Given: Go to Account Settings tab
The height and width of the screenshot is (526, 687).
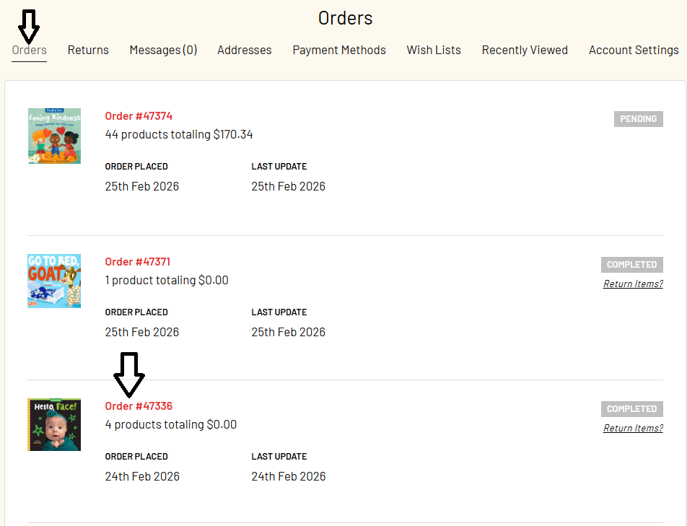Looking at the screenshot, I should point(634,51).
